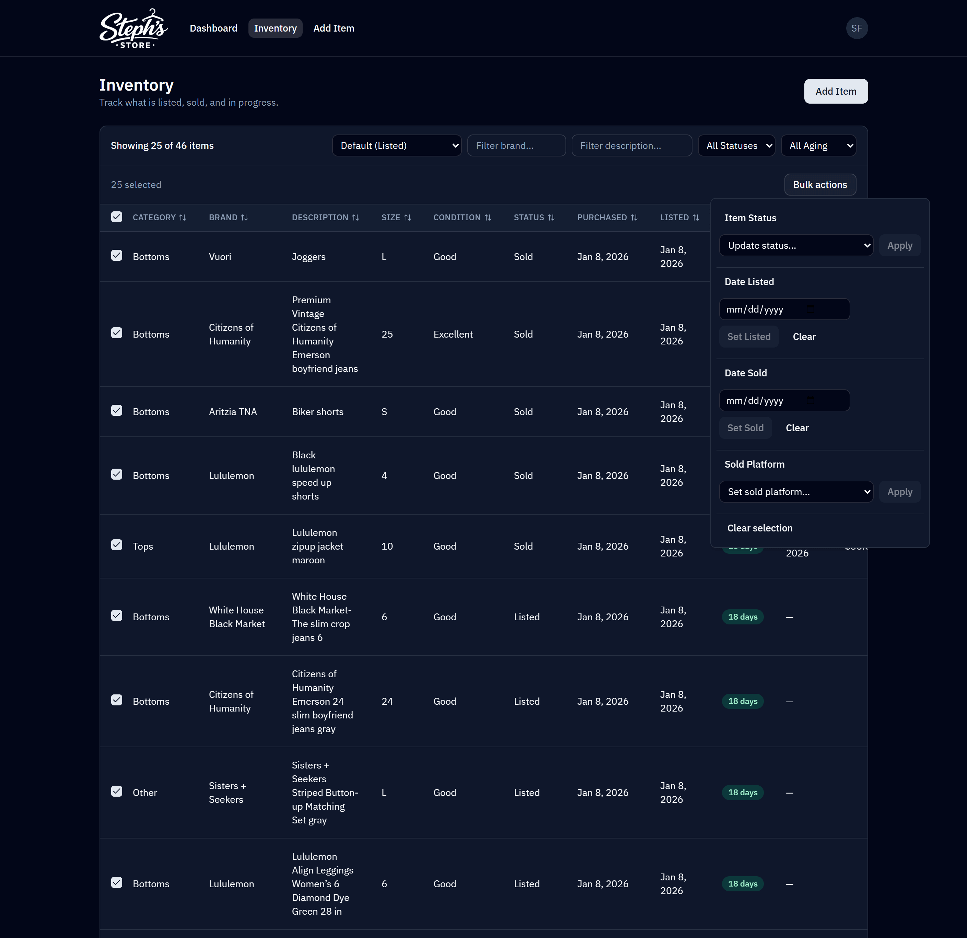
Task: Open the All Statuses filter dropdown
Action: [736, 145]
